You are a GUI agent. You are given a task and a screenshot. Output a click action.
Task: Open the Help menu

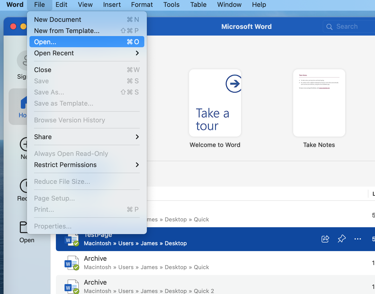click(259, 5)
